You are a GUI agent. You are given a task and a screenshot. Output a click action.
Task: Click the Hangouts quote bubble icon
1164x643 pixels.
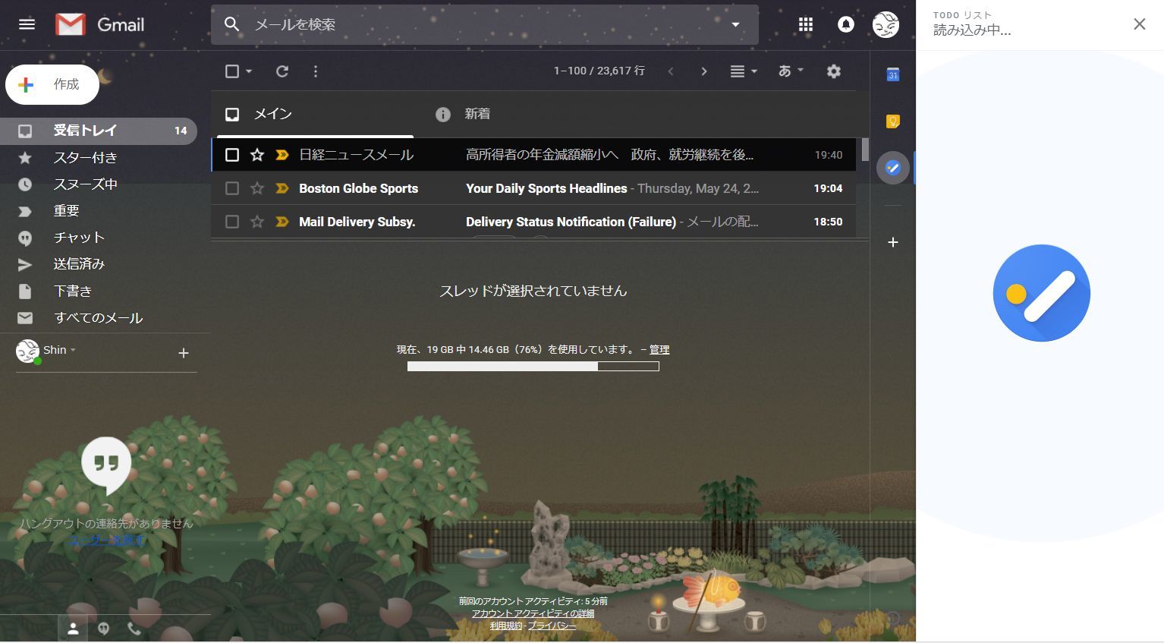106,465
